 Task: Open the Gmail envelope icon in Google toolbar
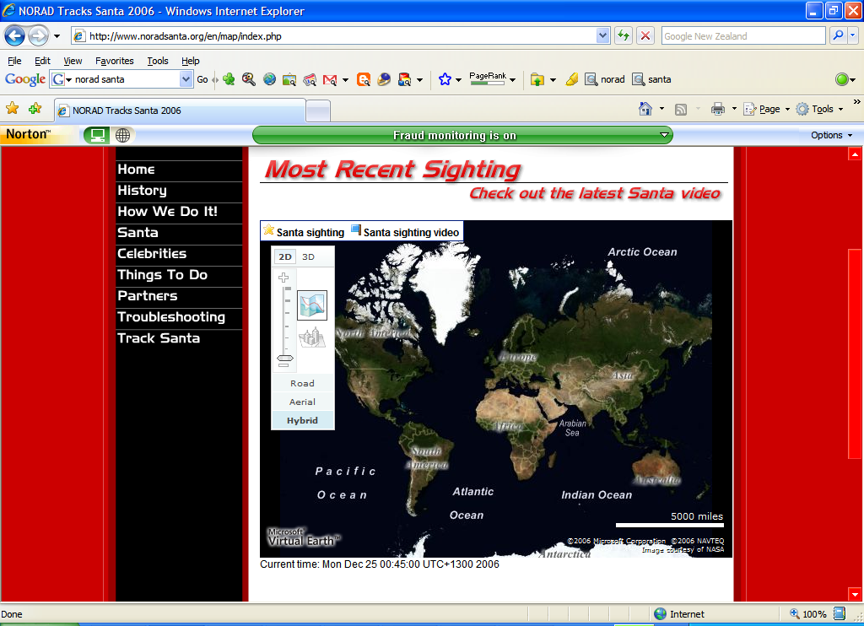click(330, 79)
